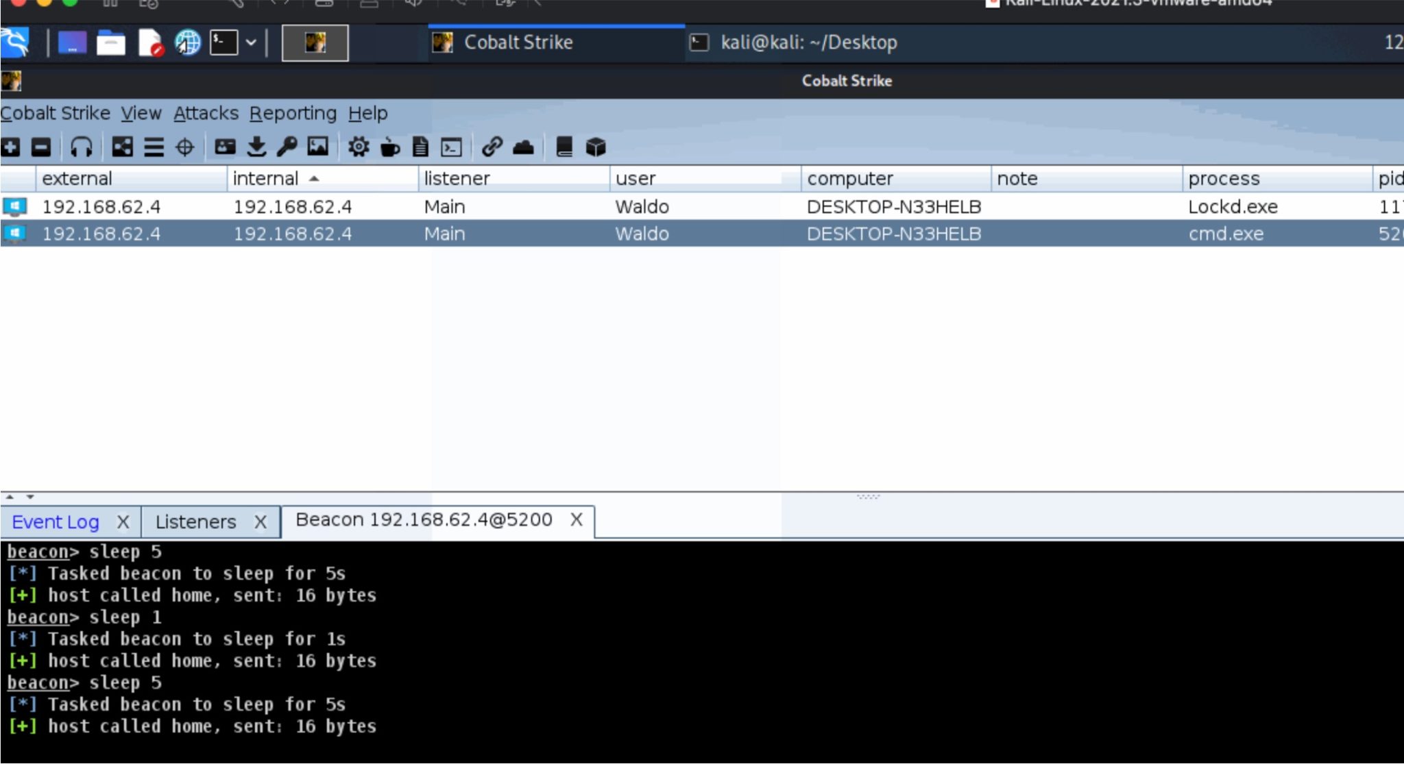This screenshot has height=764, width=1404.
Task: Open the Attacks menu
Action: point(206,113)
